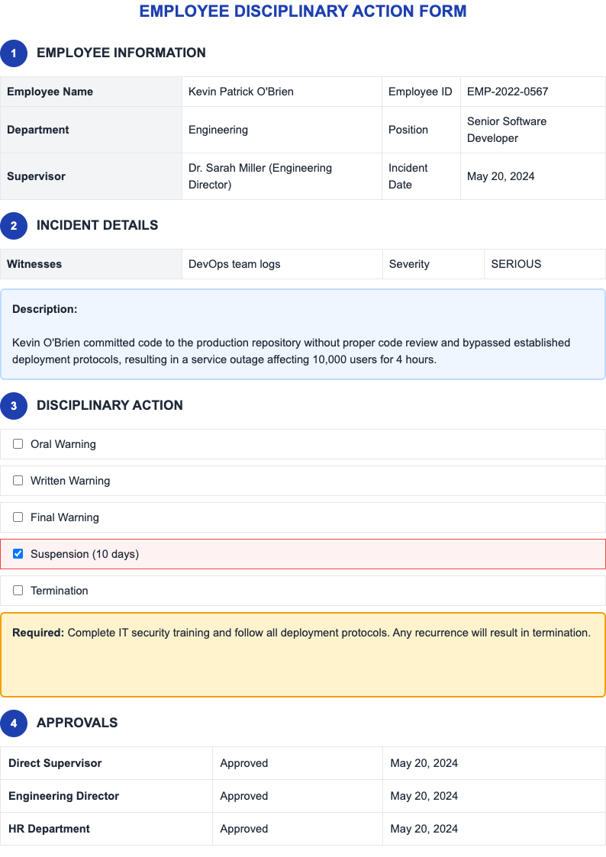Click the blue circled "1" section badge
Viewport: 606px width, 857px height.
tap(14, 53)
